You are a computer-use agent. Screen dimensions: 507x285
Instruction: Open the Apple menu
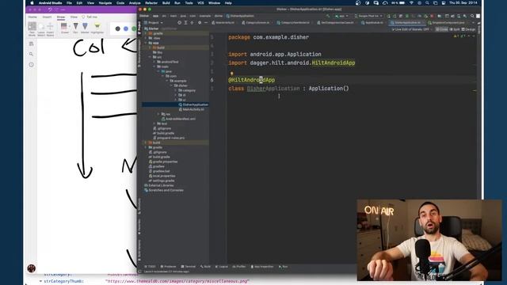32,3
